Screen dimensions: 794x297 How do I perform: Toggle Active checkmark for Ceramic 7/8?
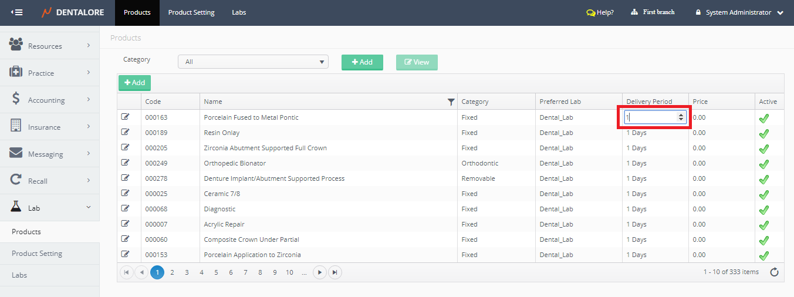coord(763,194)
